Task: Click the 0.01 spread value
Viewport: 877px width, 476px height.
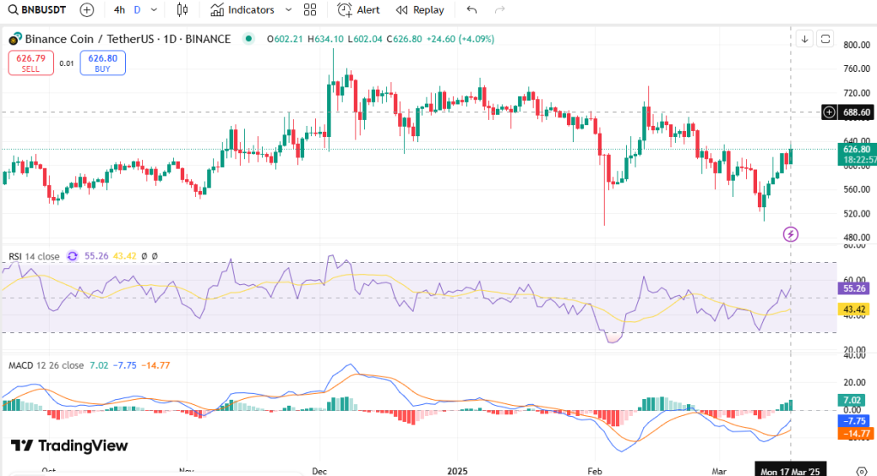Action: click(x=67, y=63)
